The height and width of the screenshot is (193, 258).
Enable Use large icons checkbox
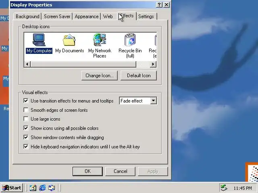tap(26, 119)
